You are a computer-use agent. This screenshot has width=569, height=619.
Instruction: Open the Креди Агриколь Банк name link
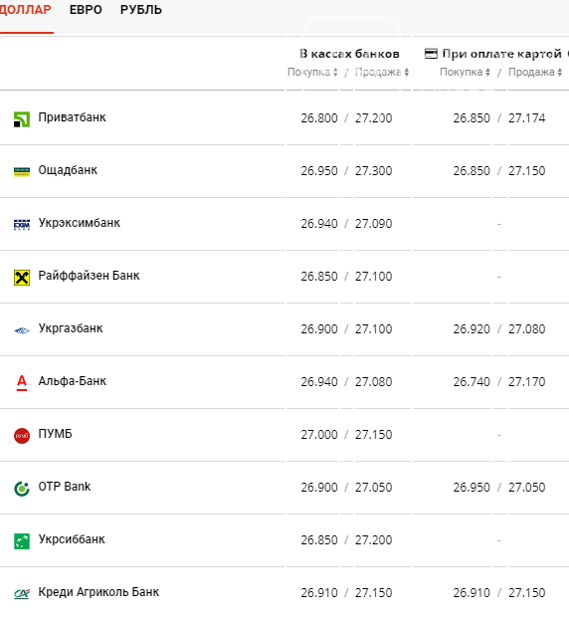pos(98,592)
